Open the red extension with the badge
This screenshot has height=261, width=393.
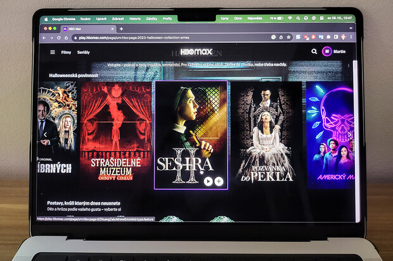tap(306, 37)
